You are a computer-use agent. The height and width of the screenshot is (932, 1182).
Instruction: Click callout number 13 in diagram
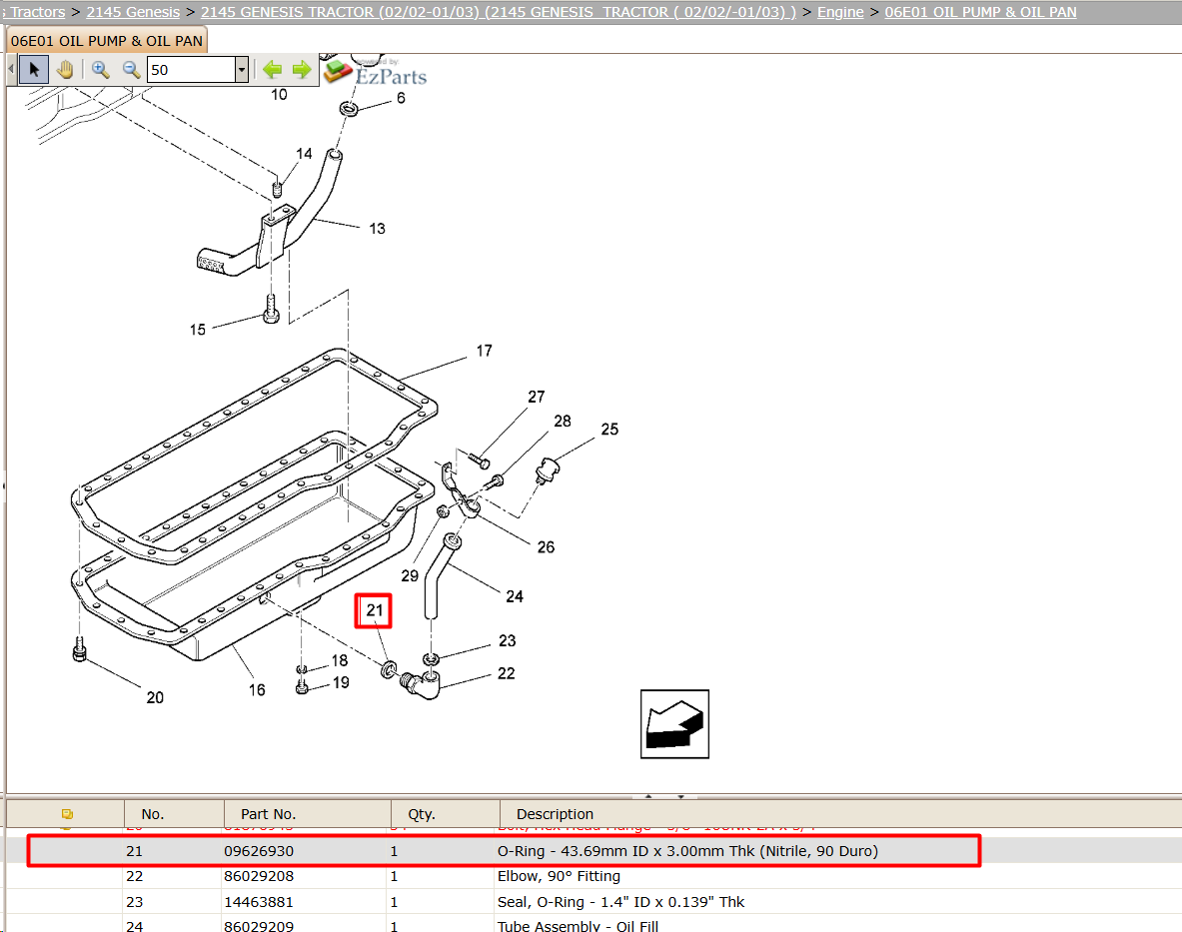coord(377,229)
